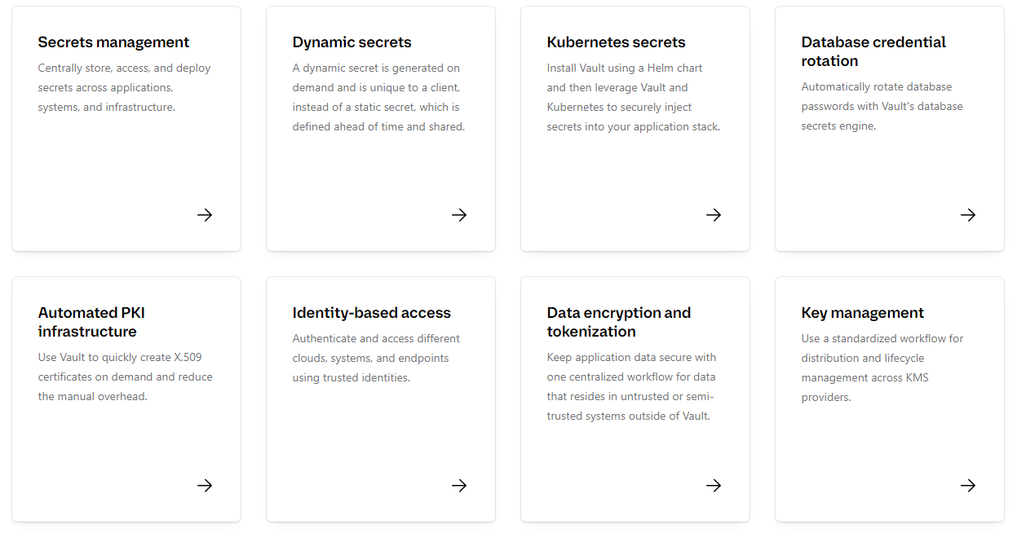Click the arrow on Data encryption and tokenization card
This screenshot has height=533, width=1017.
[714, 486]
